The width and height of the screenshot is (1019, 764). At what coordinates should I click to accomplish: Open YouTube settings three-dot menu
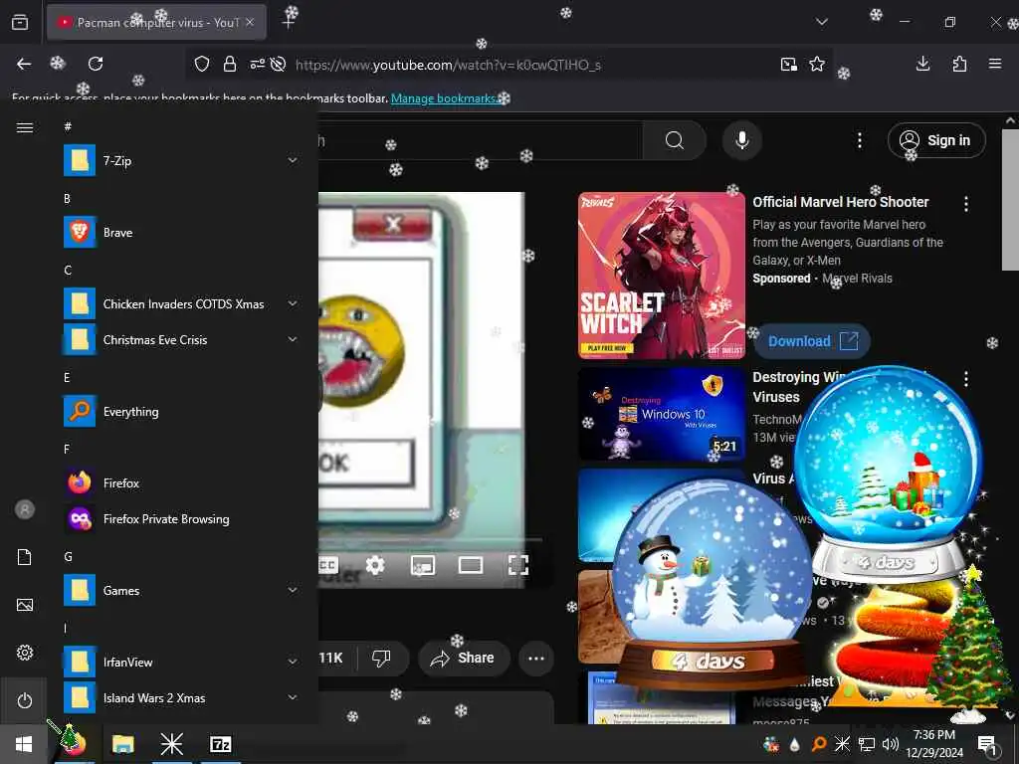coord(859,140)
